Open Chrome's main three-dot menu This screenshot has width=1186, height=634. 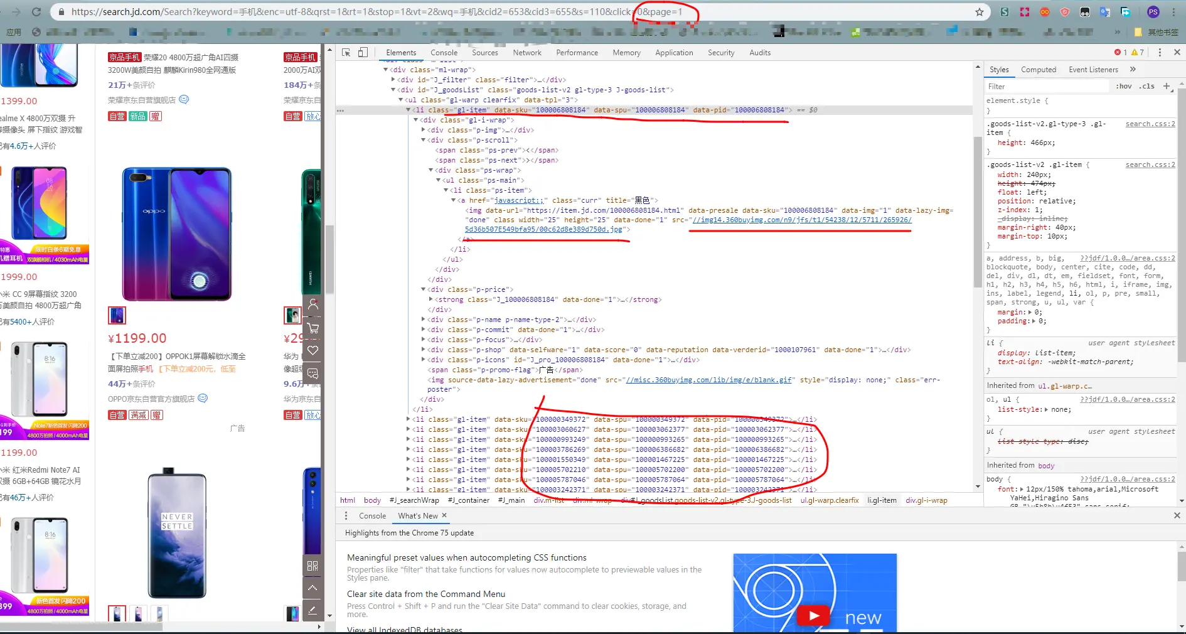pos(1174,12)
